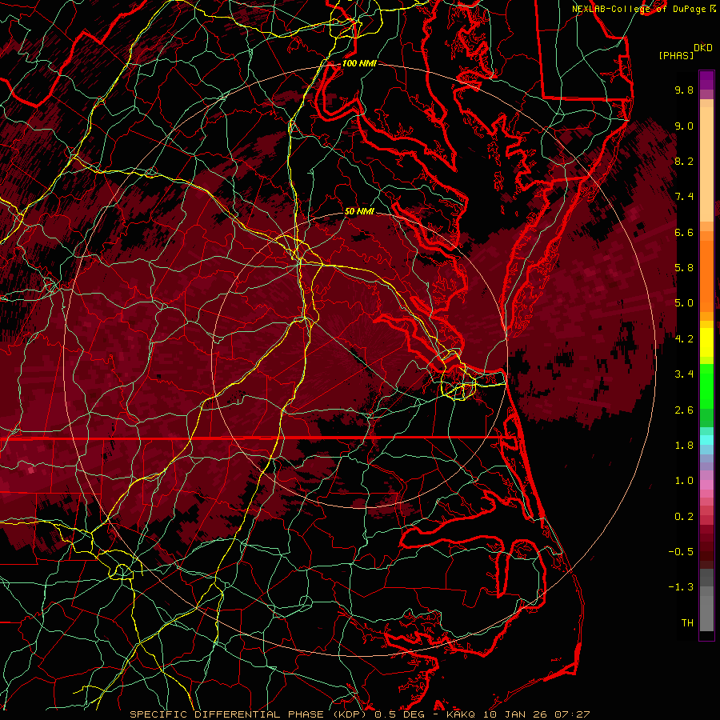Click the 50 NMI range ring label

359,211
